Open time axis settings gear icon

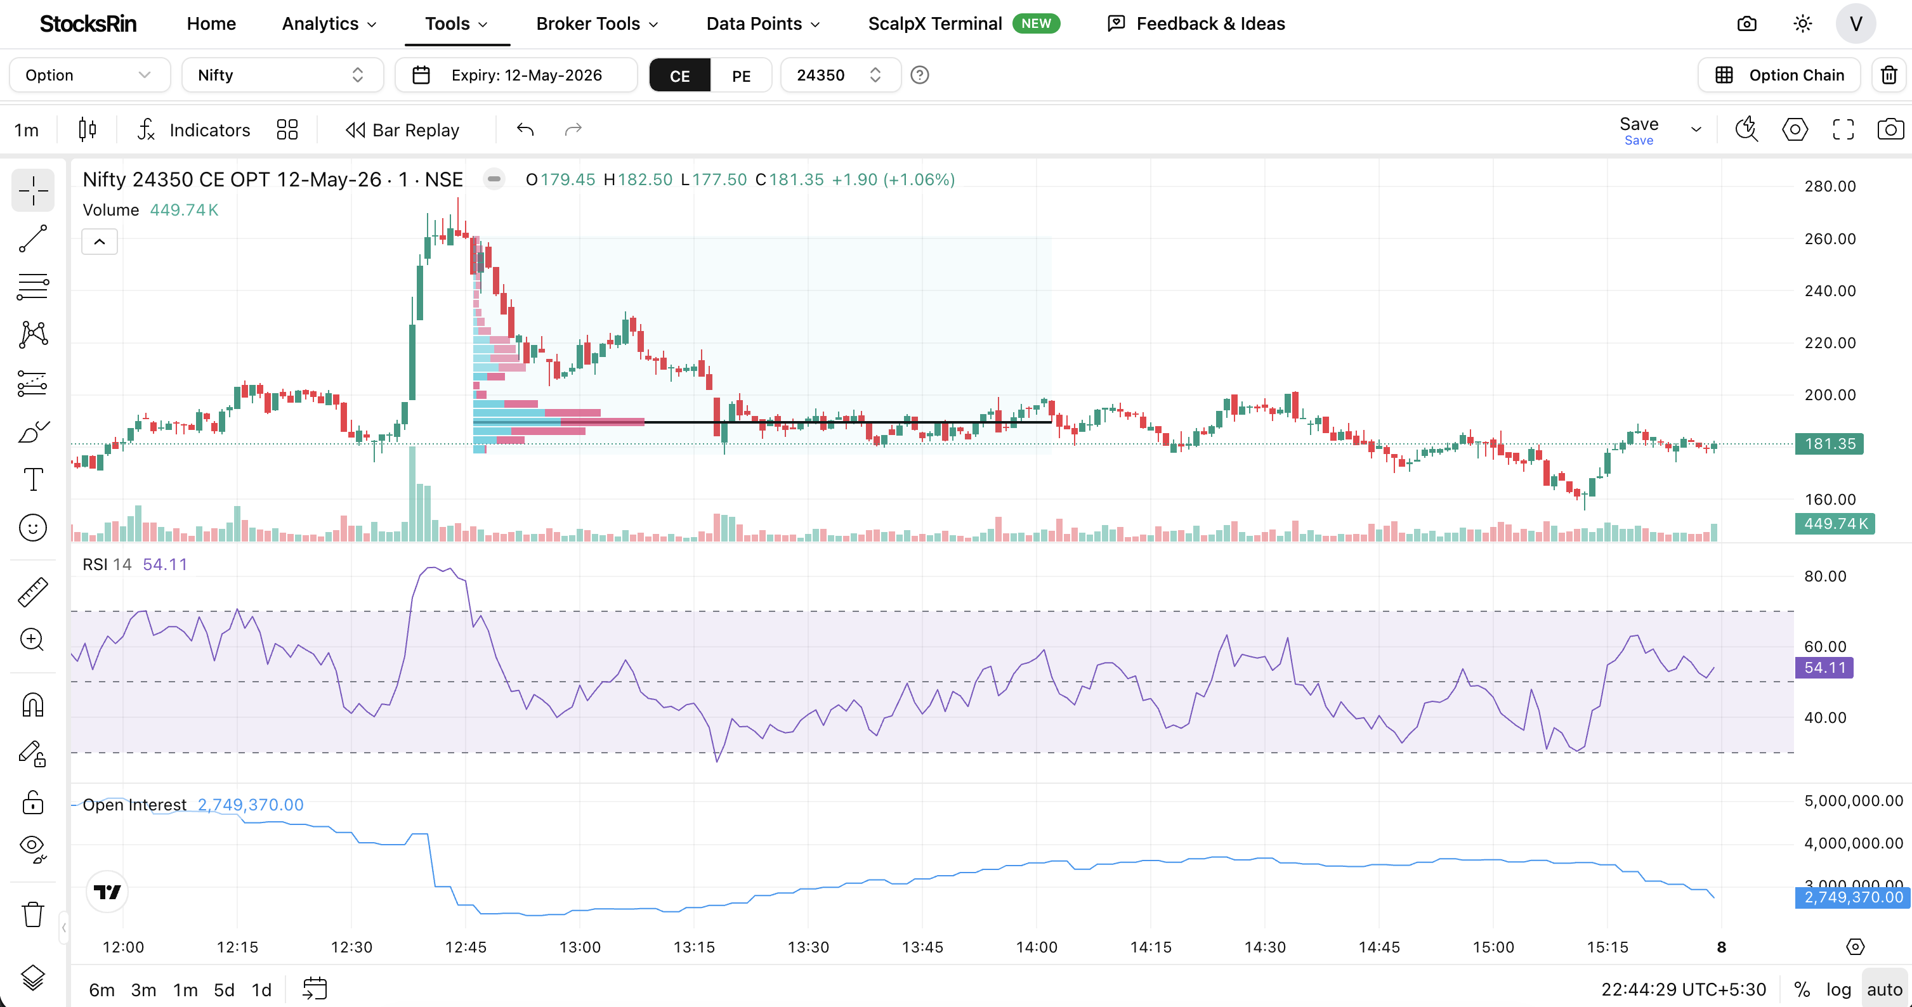[1855, 946]
